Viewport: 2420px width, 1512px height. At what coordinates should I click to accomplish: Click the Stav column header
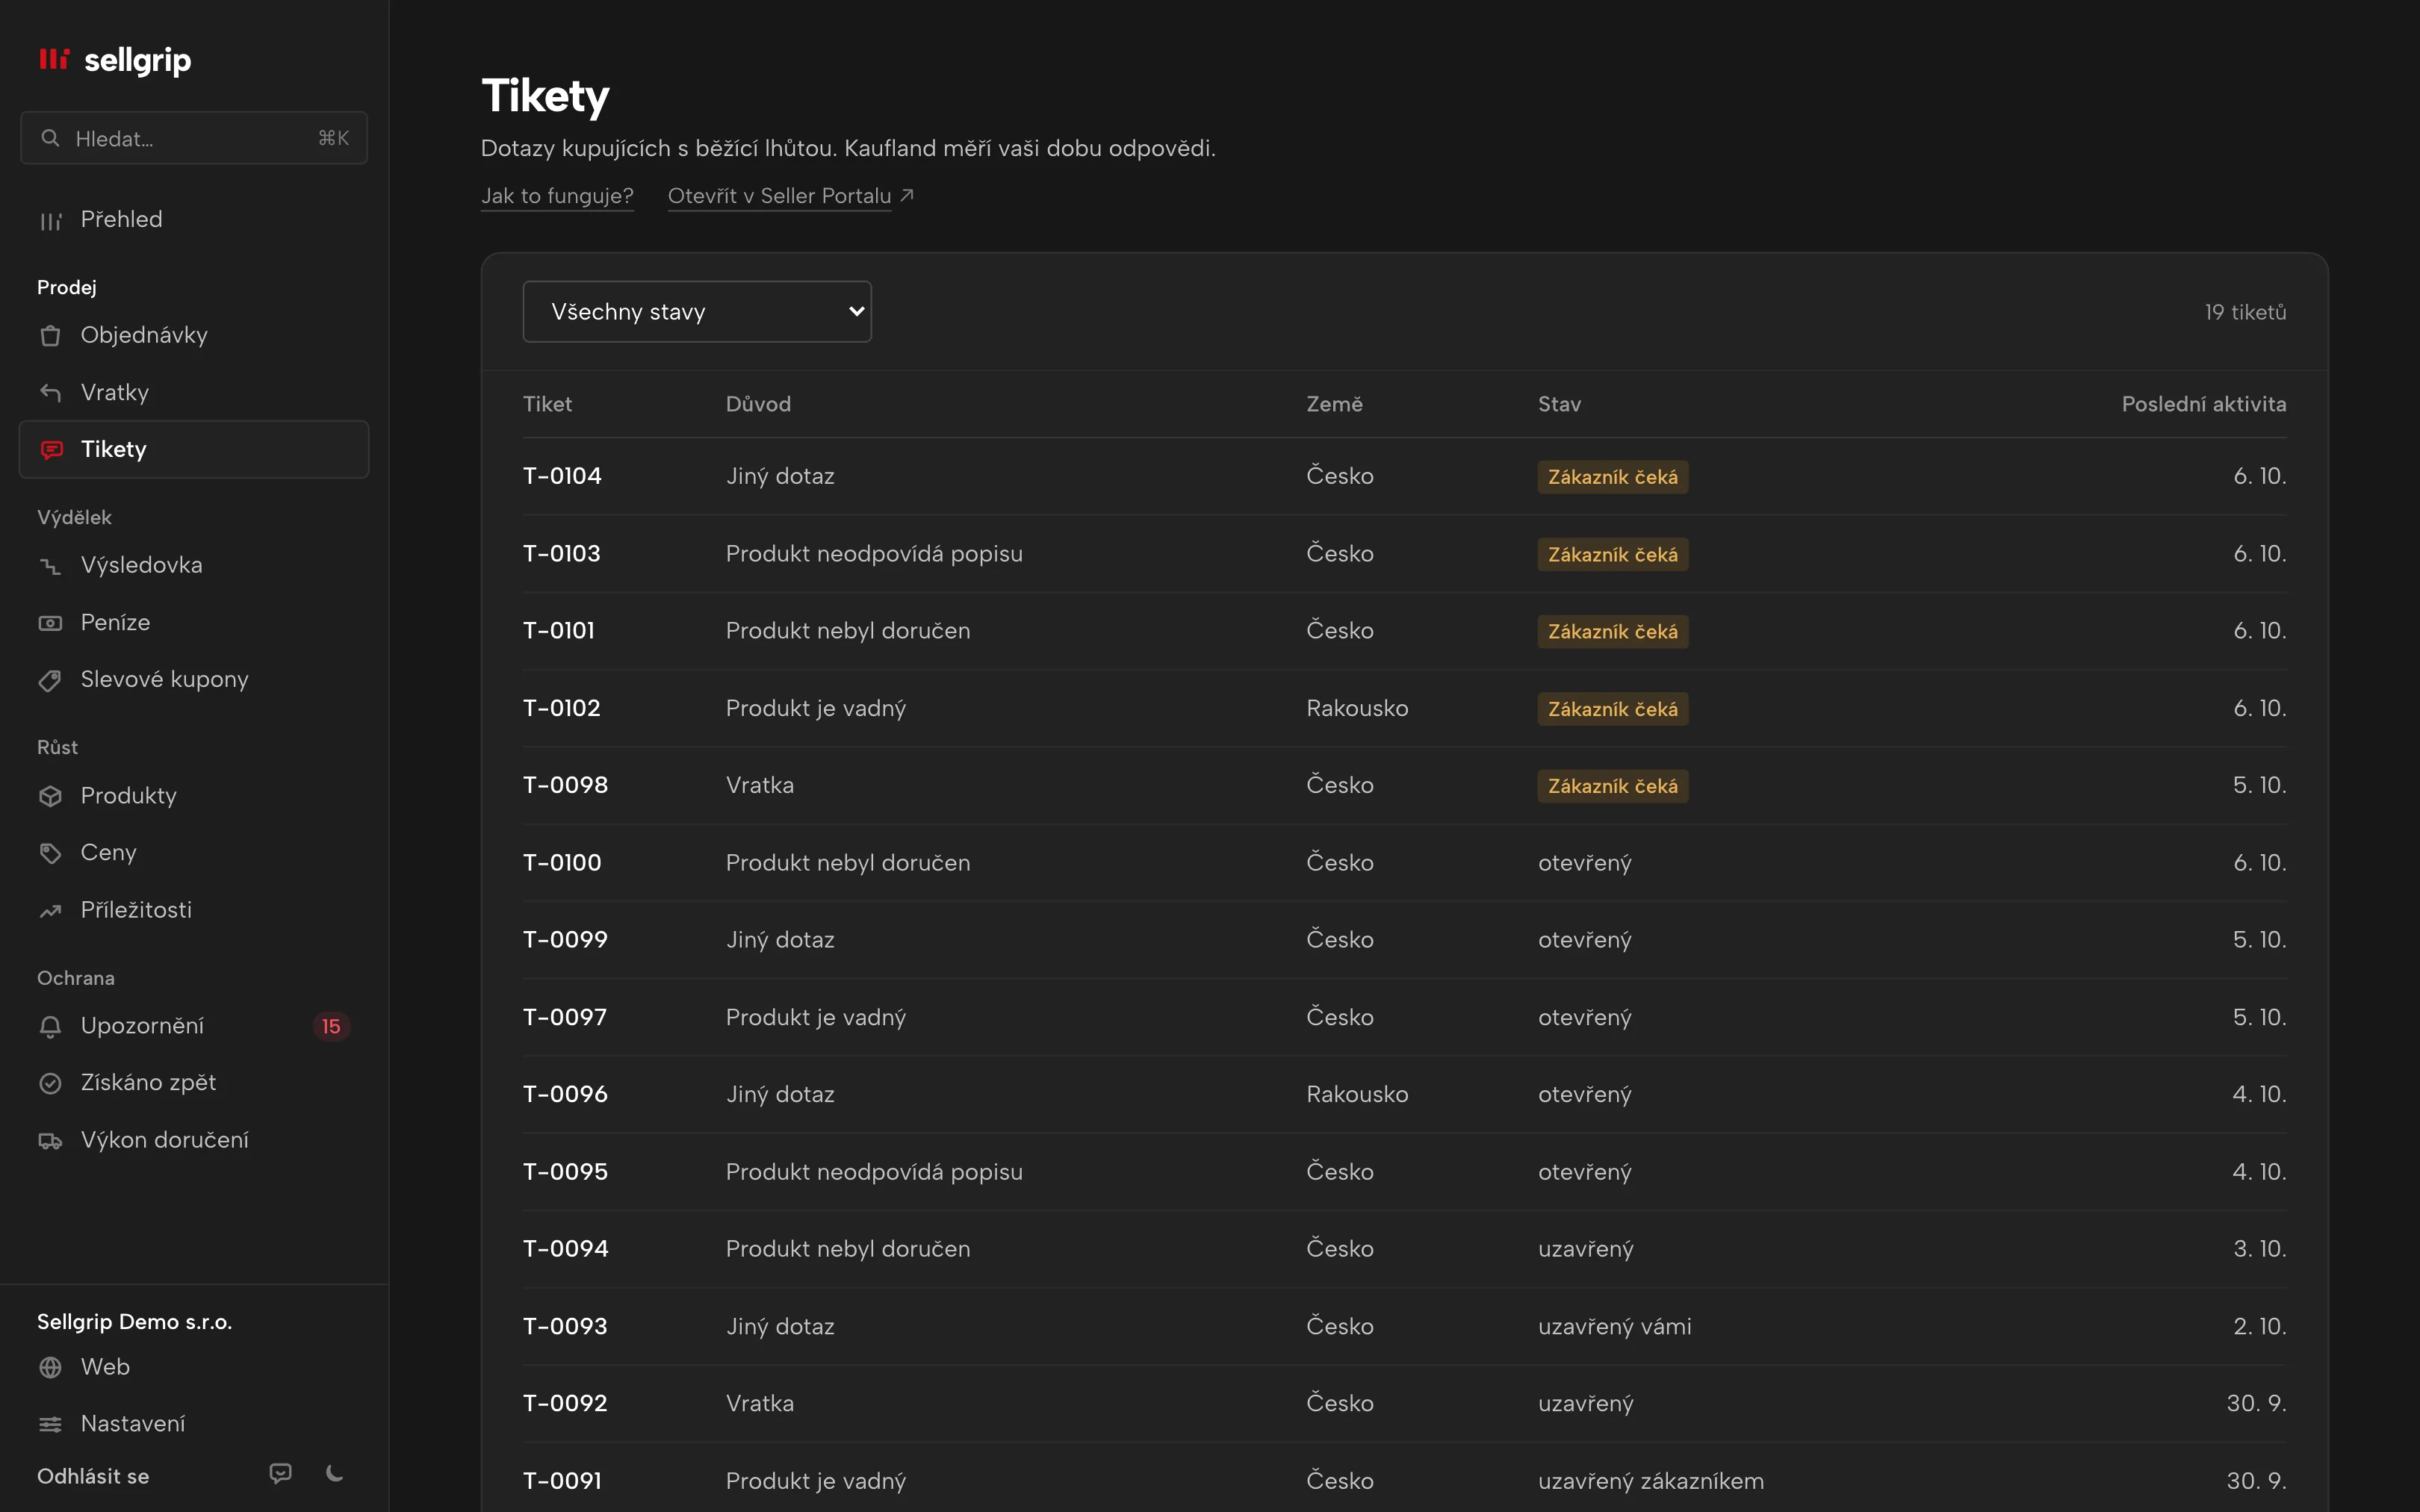tap(1559, 405)
